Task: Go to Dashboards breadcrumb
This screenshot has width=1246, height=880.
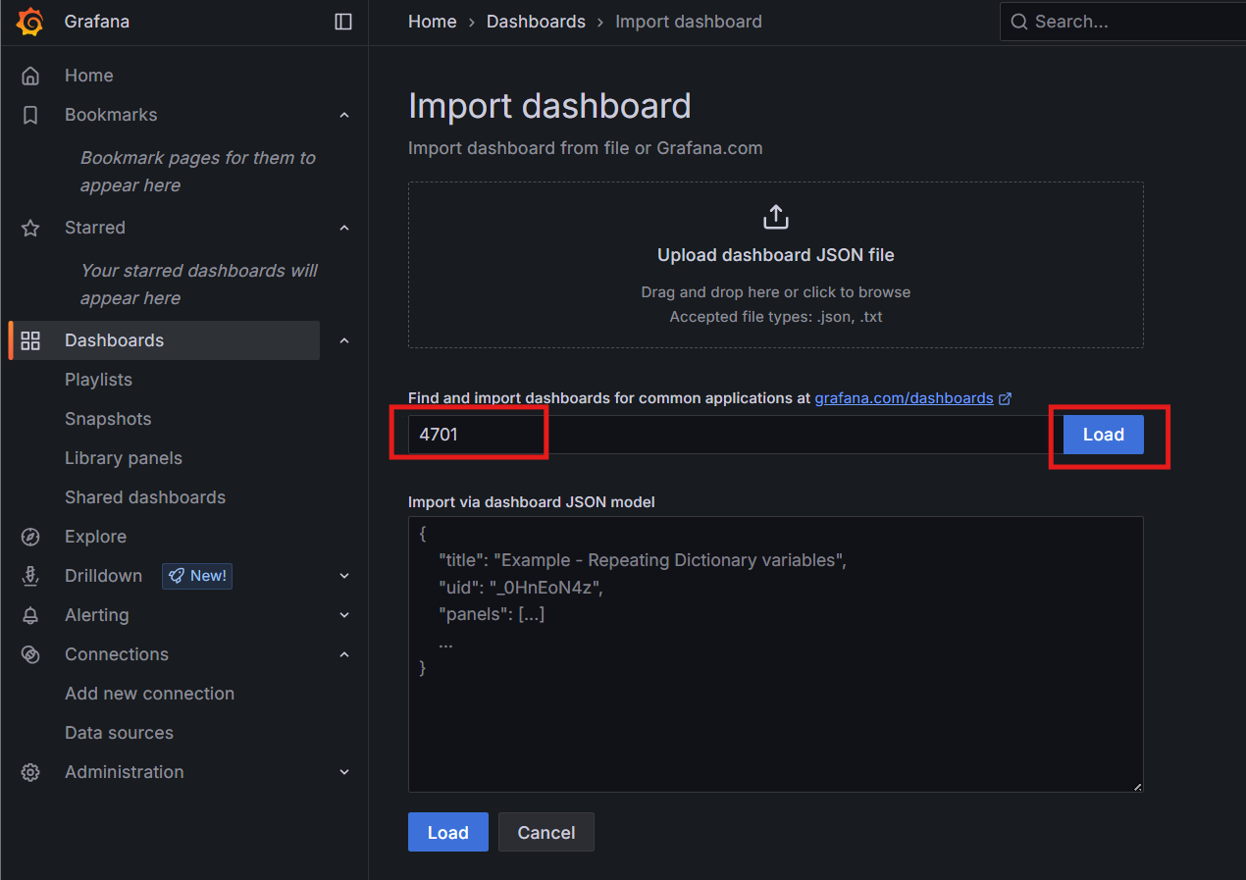Action: (x=536, y=22)
